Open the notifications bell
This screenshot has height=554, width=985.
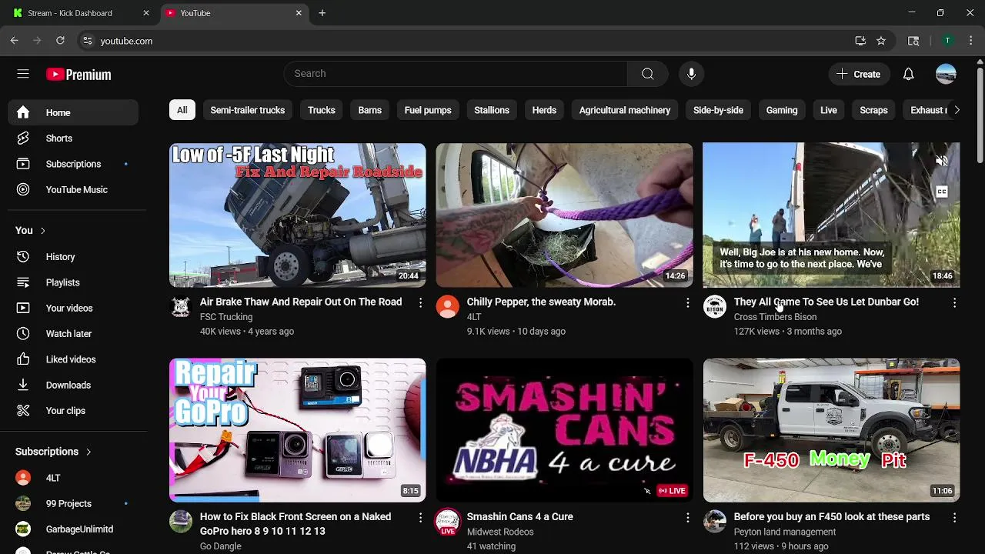[x=909, y=74]
